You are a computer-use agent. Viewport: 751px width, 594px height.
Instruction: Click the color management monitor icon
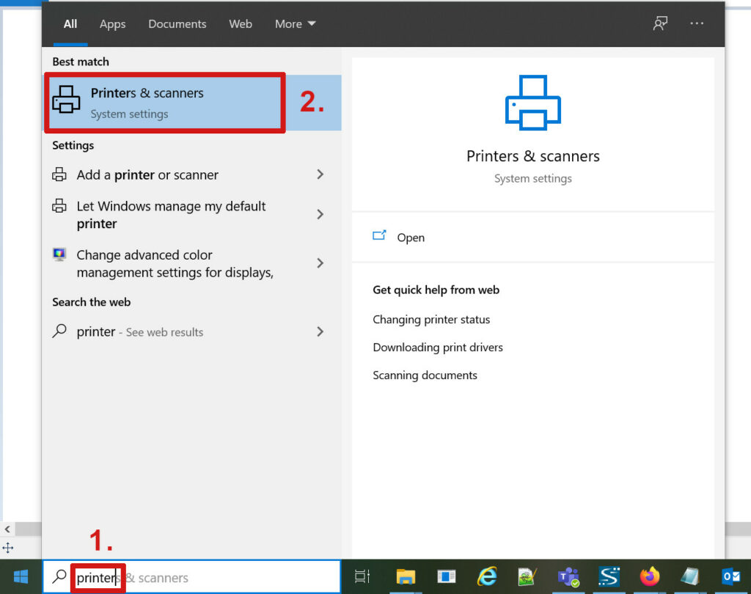[x=59, y=254]
